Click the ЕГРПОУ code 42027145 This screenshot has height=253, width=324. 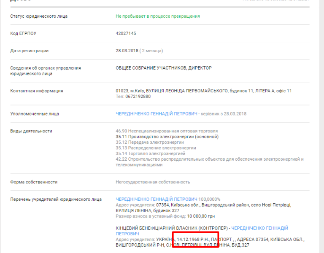pyautogui.click(x=126, y=33)
